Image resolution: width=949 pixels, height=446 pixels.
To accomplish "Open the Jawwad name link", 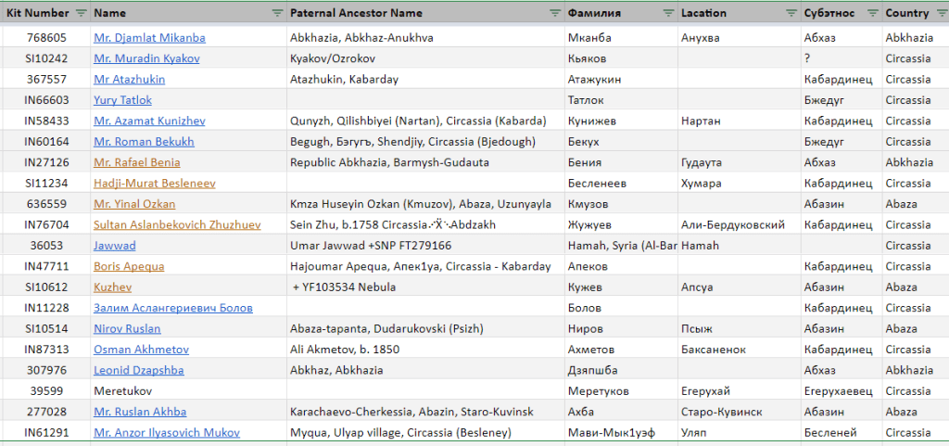I will [x=114, y=246].
